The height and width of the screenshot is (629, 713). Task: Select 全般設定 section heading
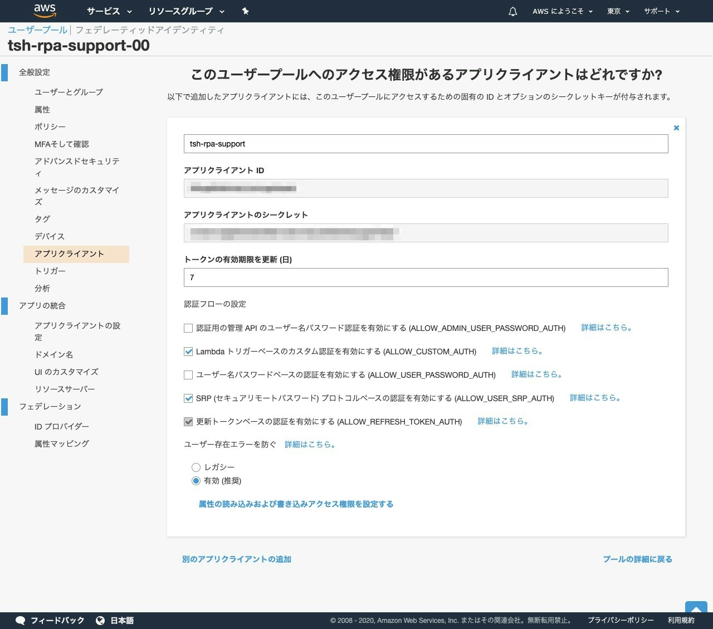tap(35, 72)
